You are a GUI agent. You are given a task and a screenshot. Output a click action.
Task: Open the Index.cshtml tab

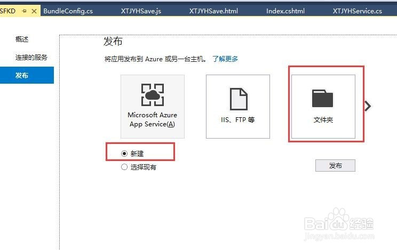coord(285,11)
